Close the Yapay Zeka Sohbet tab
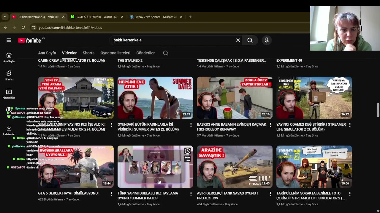The width and height of the screenshot is (380, 213). 181,17
